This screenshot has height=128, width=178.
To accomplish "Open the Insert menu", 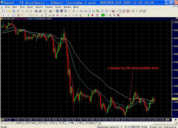I will click(39, 7).
